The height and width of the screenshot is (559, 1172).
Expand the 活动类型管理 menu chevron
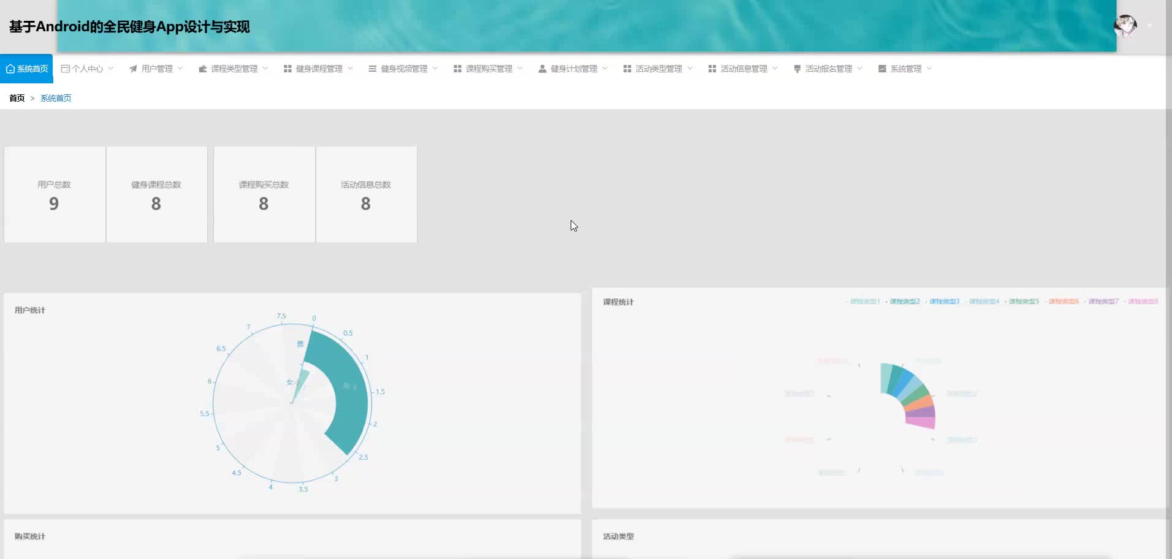pyautogui.click(x=690, y=68)
